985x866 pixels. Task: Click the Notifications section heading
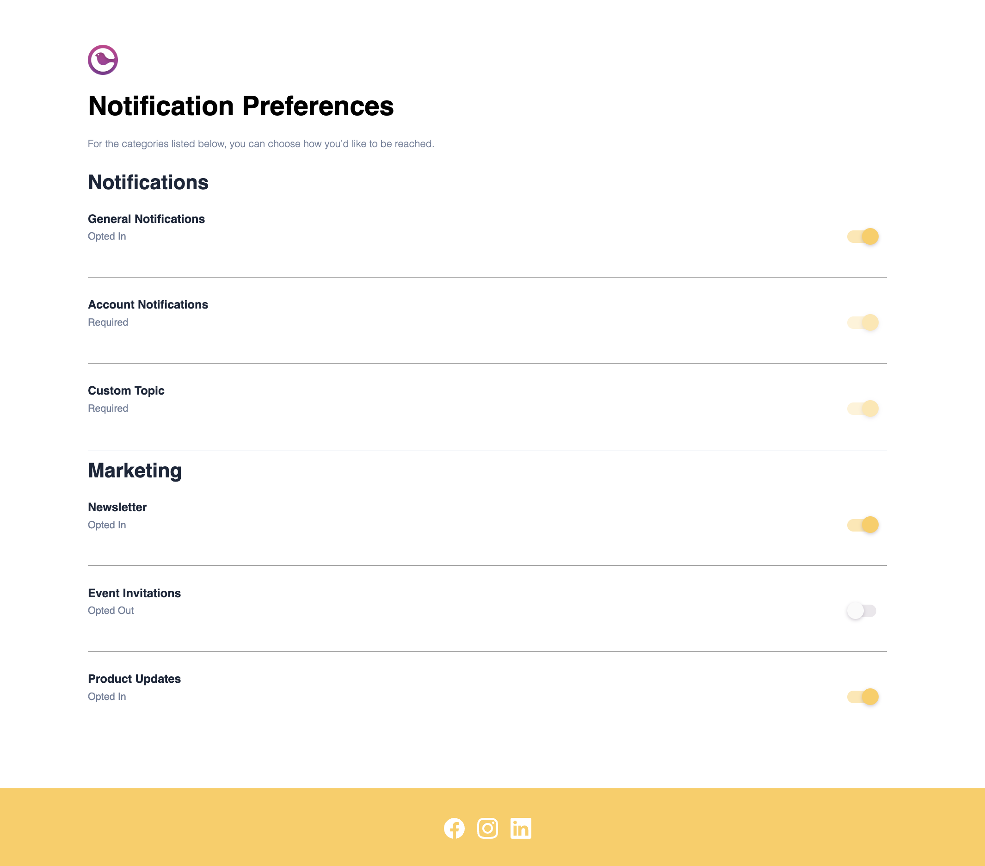click(148, 182)
